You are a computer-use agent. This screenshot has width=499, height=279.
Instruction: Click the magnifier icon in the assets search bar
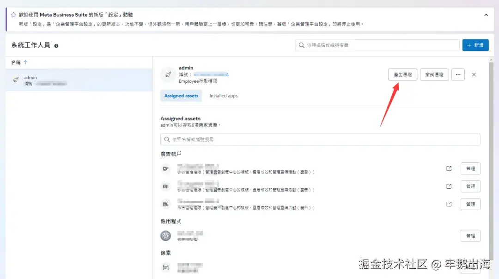167,139
